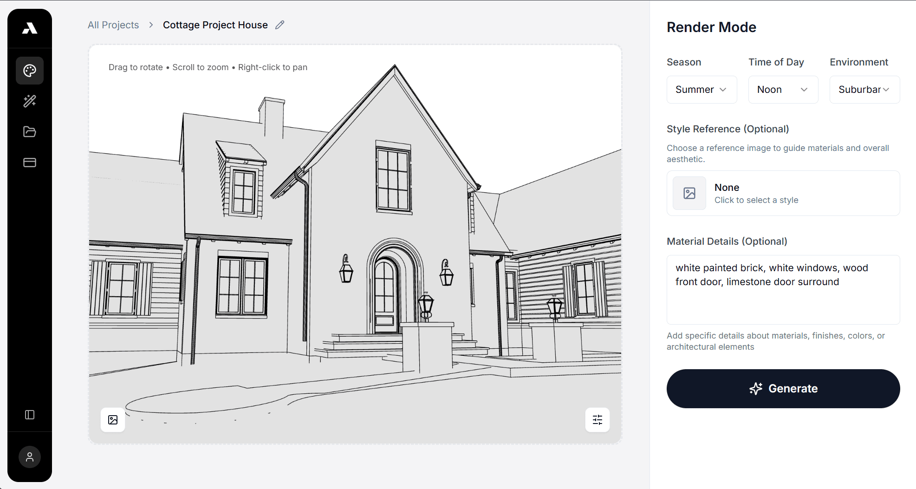
Task: Click the Cottage Project House title
Action: tap(215, 25)
